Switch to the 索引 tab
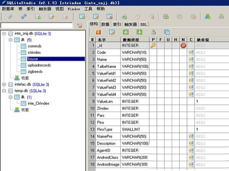Viewport: 229px width, 171px height. pyautogui.click(x=117, y=24)
